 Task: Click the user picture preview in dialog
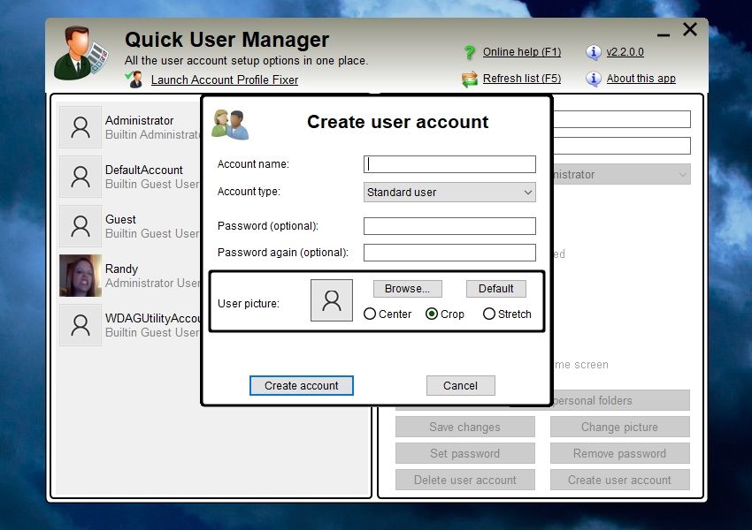[332, 300]
